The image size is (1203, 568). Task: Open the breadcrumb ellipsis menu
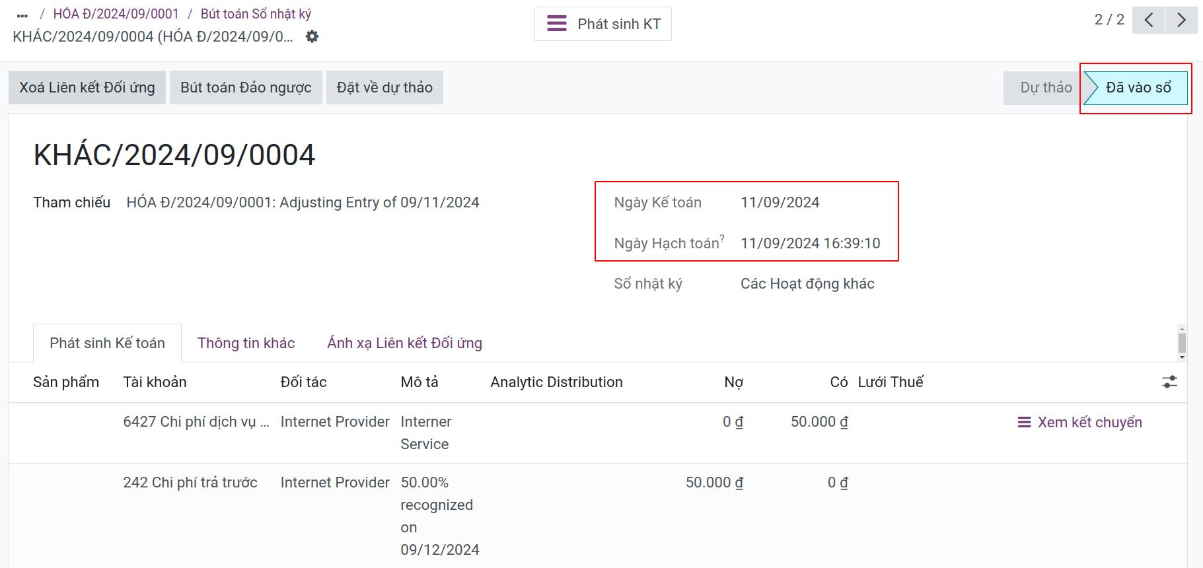22,15
